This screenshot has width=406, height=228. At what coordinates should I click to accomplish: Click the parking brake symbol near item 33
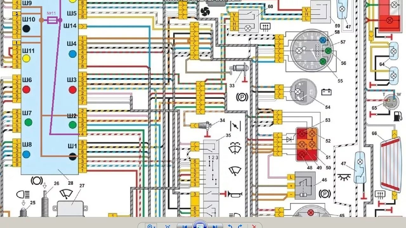[242, 97]
